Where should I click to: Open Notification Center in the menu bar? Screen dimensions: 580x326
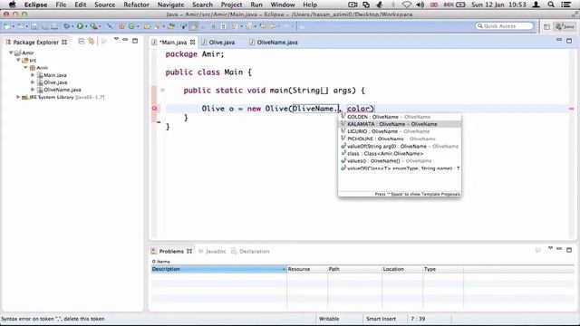(565, 5)
